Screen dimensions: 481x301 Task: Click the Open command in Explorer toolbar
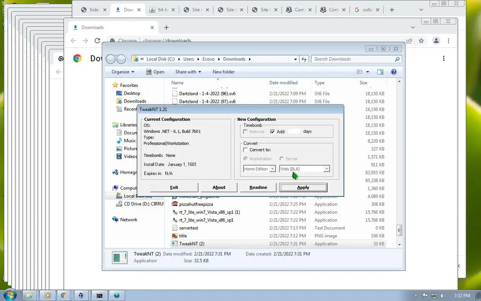click(155, 72)
